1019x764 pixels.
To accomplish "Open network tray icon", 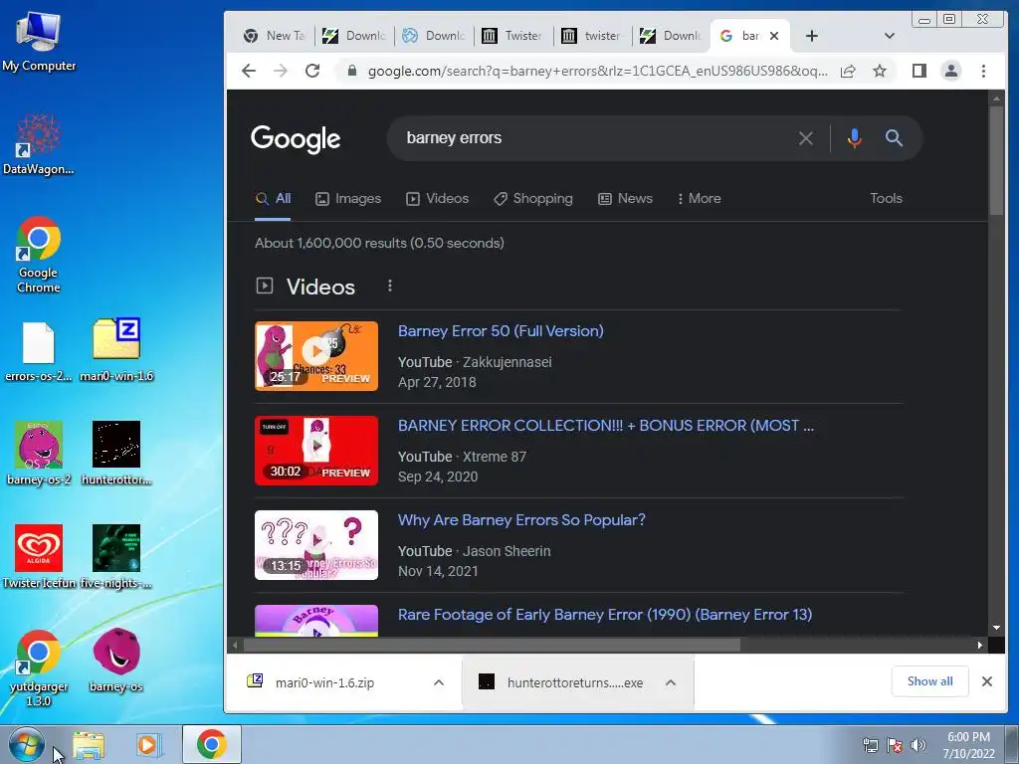I will pos(870,745).
